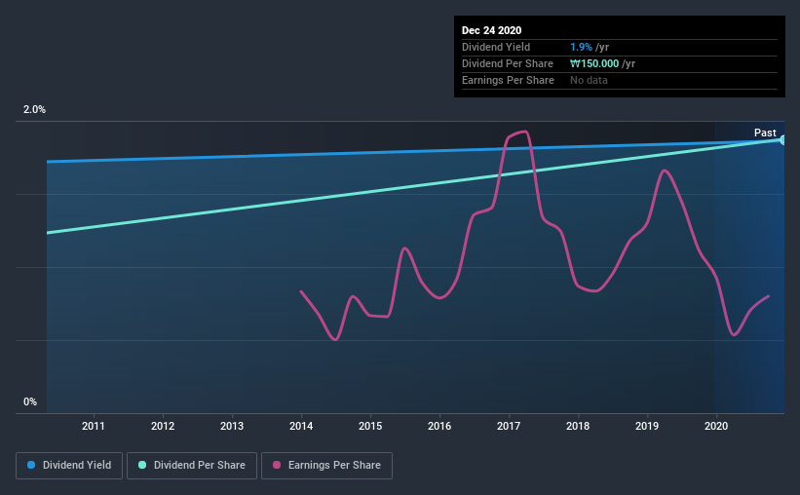
Task: Click the 2017 x-axis label
Action: coord(509,426)
